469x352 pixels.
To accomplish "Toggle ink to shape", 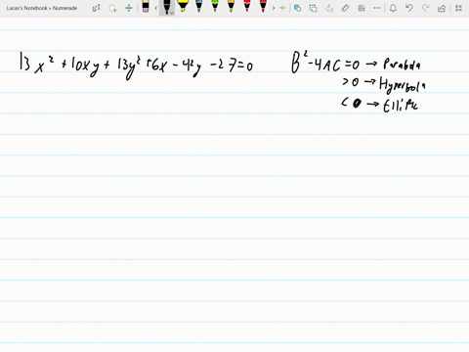I will [x=313, y=8].
